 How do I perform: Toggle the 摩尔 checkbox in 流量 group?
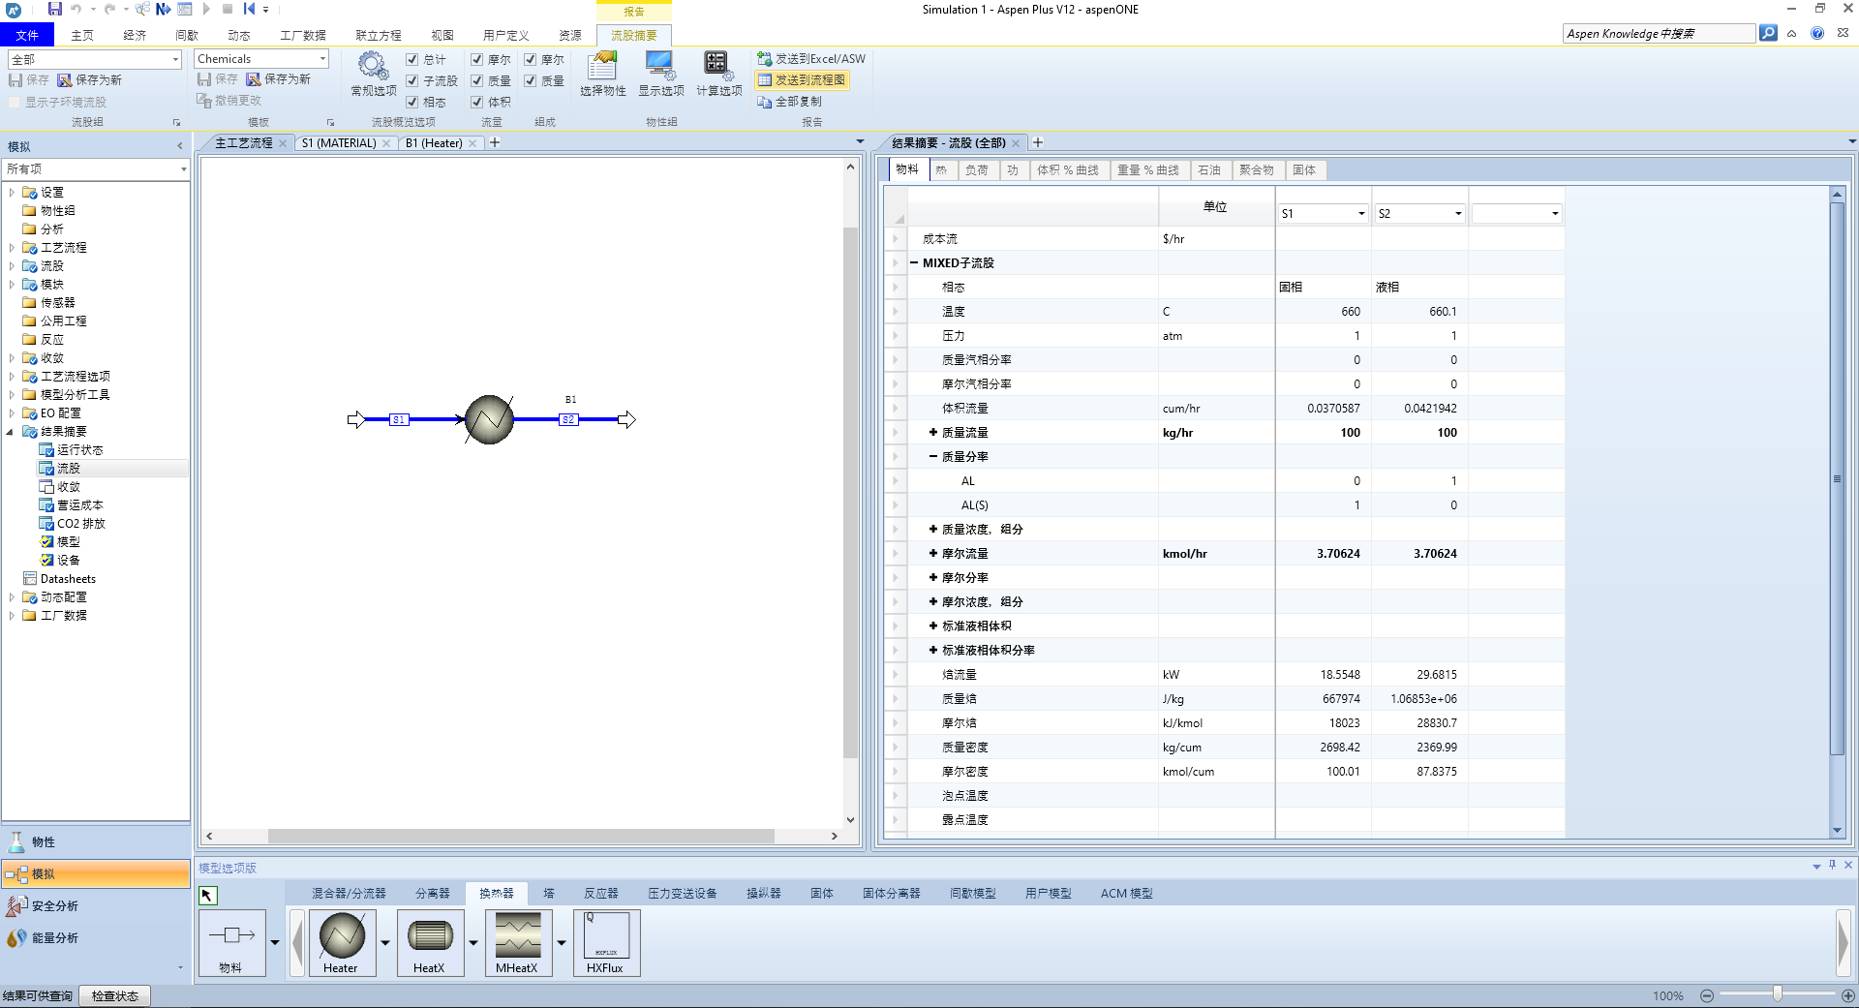pos(477,60)
